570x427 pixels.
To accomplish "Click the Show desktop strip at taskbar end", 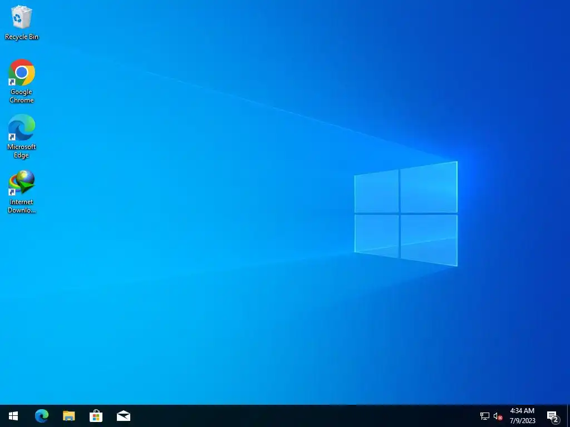I will [568, 416].
